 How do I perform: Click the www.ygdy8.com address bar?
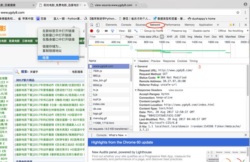117,12
